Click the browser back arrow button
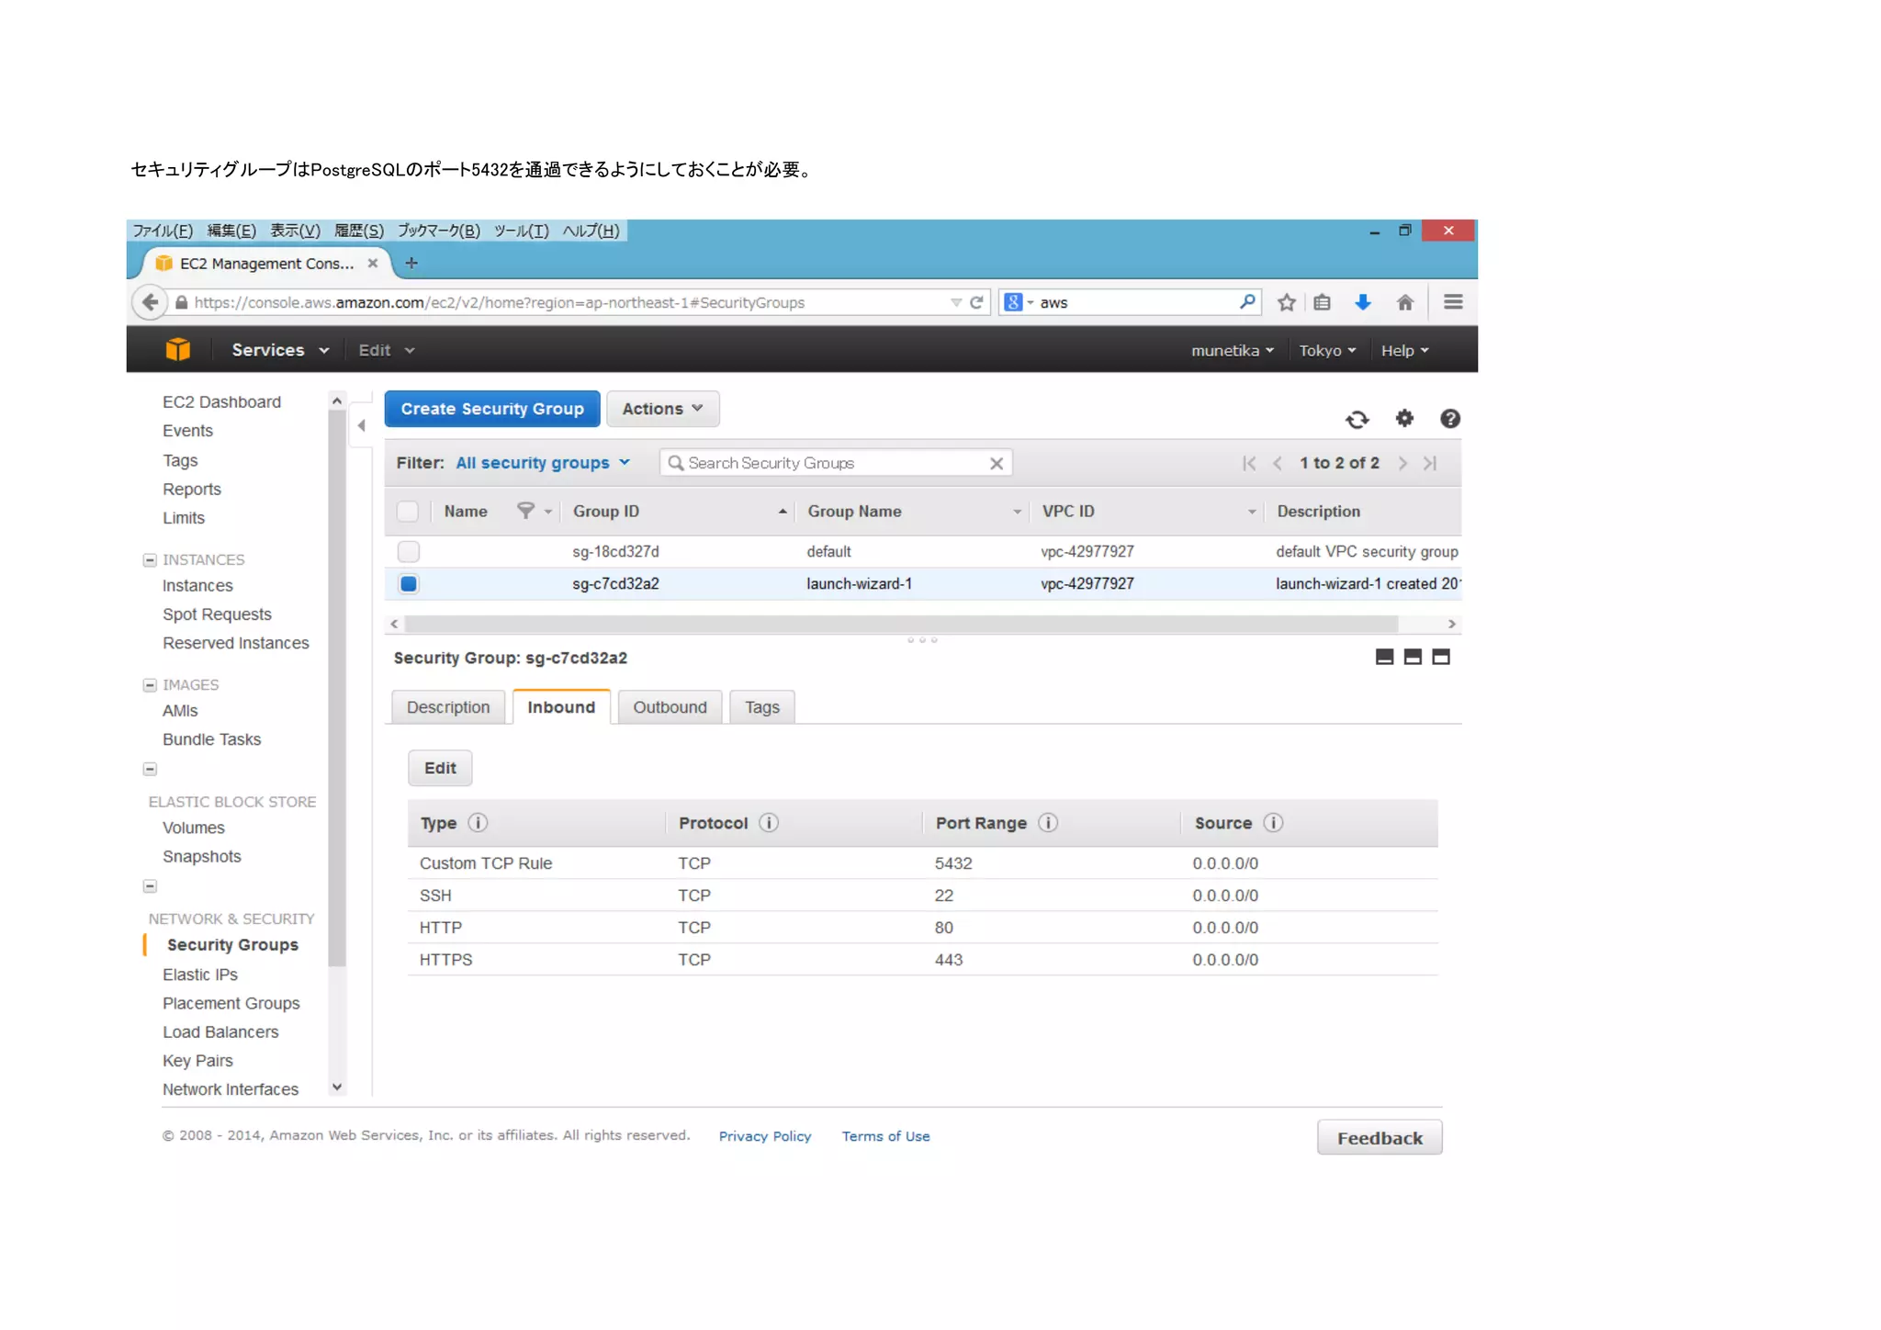1881x1330 pixels. click(150, 302)
